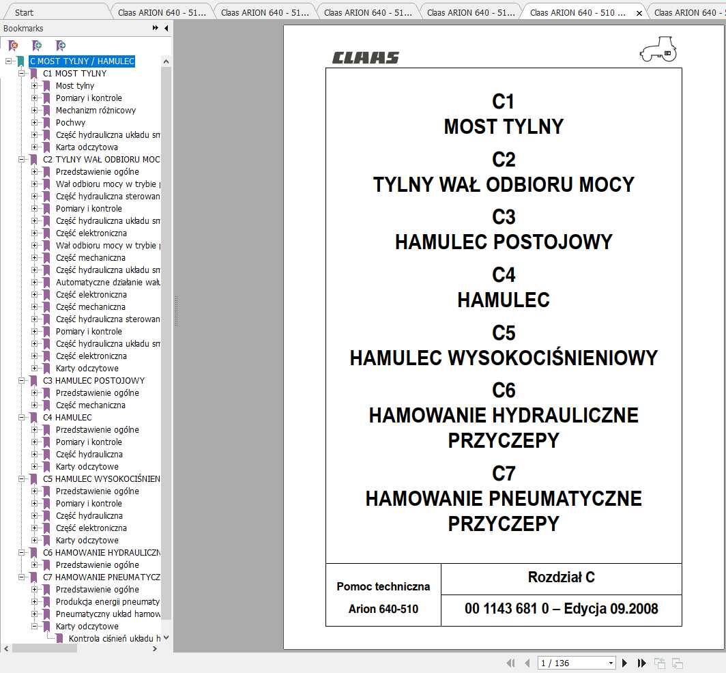Open the C5 HAMULEC WYSOKOCIŚNIENIOWY bookmark
The height and width of the screenshot is (673, 726).
102,479
